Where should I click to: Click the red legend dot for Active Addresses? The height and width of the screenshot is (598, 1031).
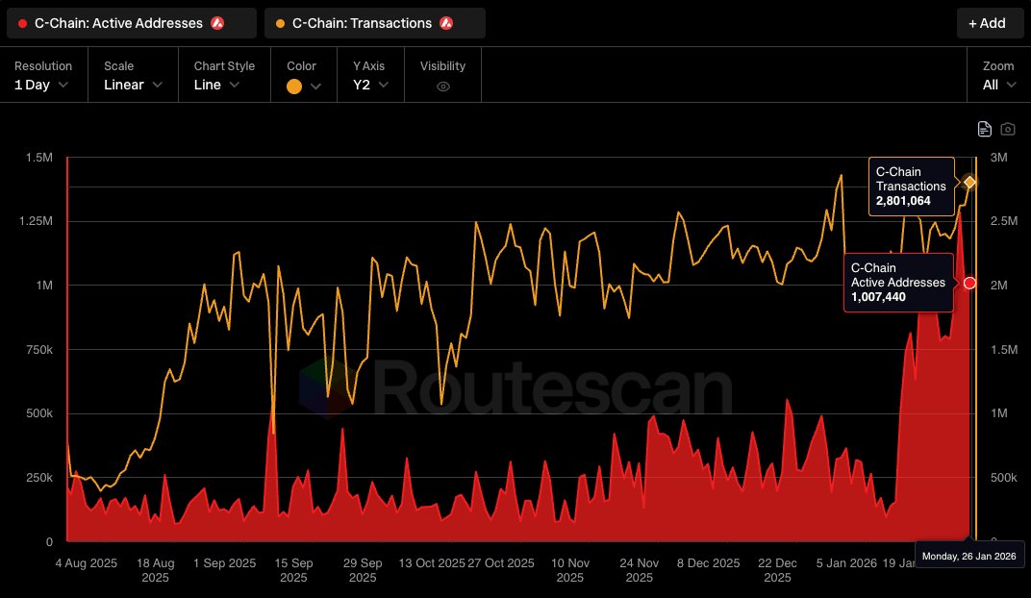tap(23, 23)
